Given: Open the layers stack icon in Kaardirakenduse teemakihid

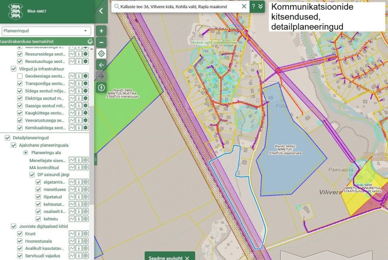Looking at the screenshot, I should click(90, 41).
